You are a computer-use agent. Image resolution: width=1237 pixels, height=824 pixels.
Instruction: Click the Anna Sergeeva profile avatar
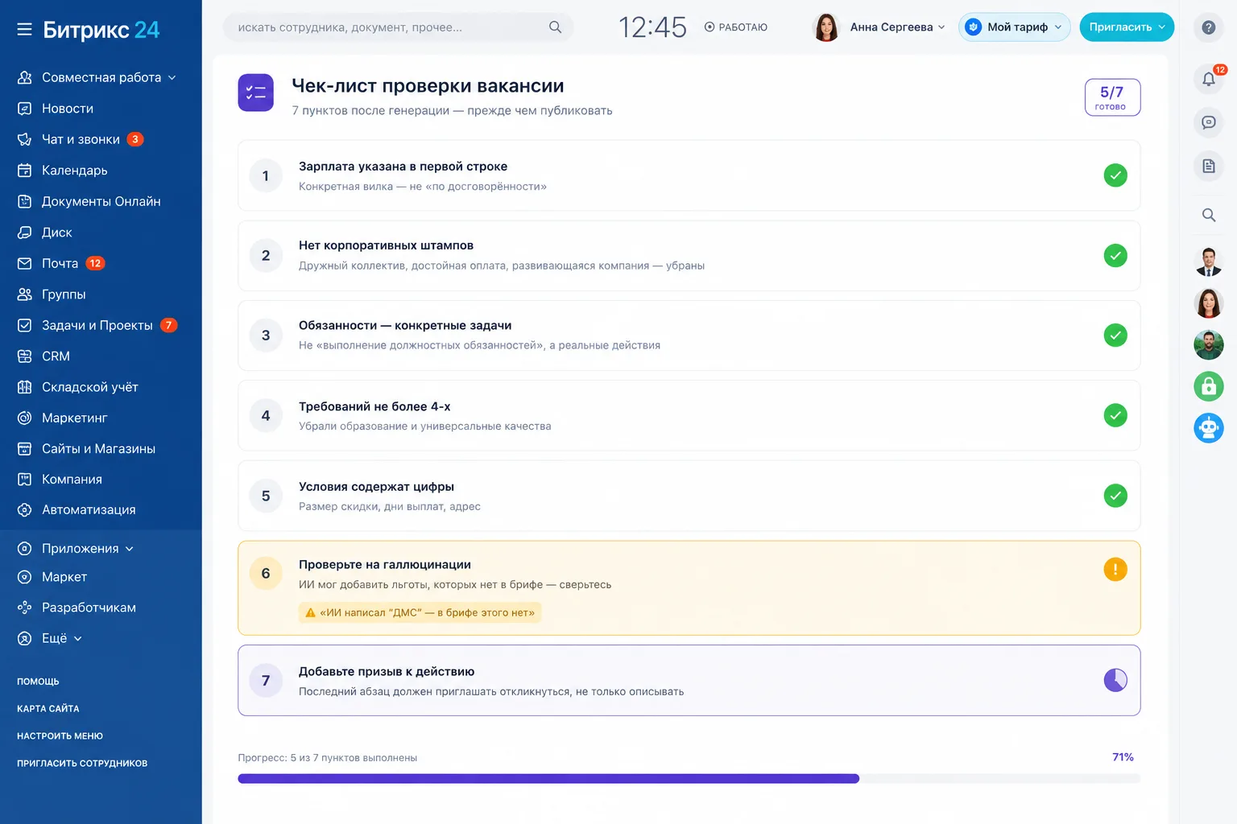tap(826, 27)
